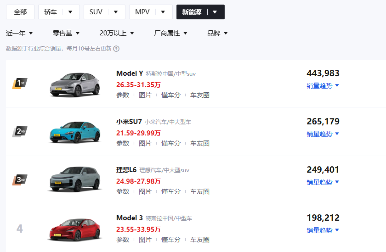This screenshot has height=252, width=386.
Task: Click the 2nd place rank badge
Action: click(x=20, y=132)
